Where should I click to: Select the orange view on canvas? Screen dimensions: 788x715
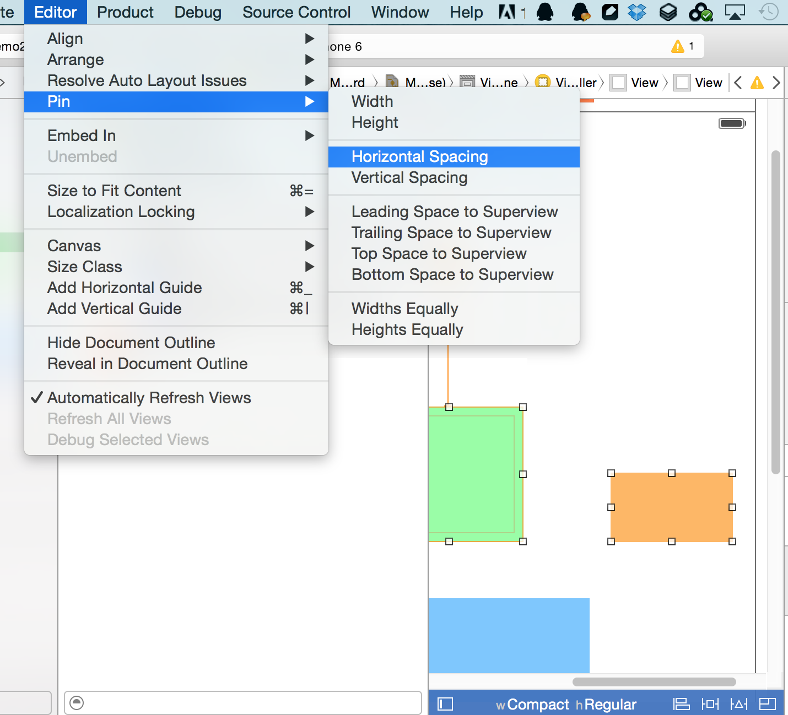[671, 507]
